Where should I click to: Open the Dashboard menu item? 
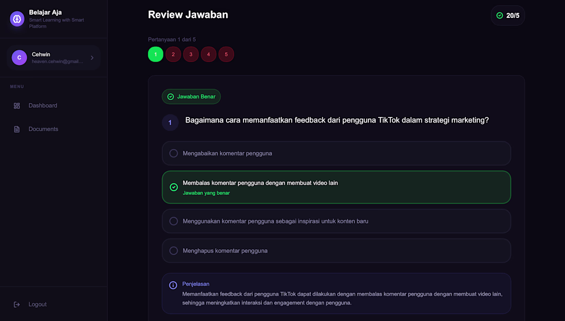[x=43, y=106]
